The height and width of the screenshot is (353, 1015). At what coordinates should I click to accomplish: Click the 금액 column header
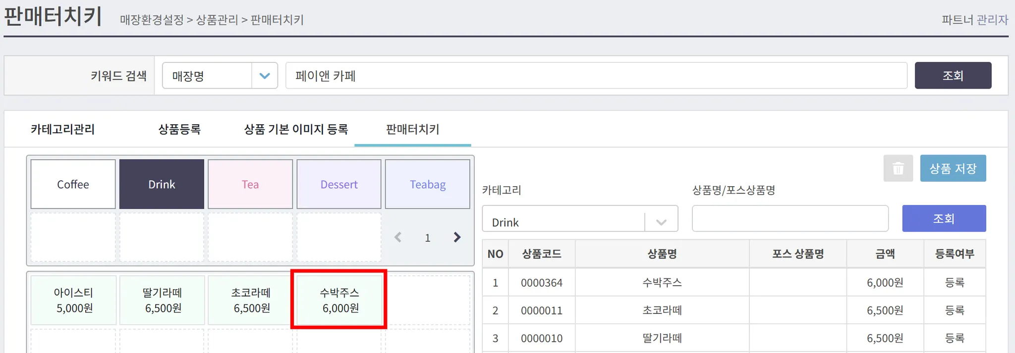click(x=885, y=254)
